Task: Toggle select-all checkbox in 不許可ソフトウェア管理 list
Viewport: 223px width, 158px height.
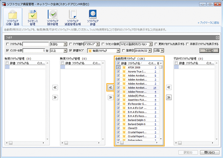Action: tap(176, 63)
